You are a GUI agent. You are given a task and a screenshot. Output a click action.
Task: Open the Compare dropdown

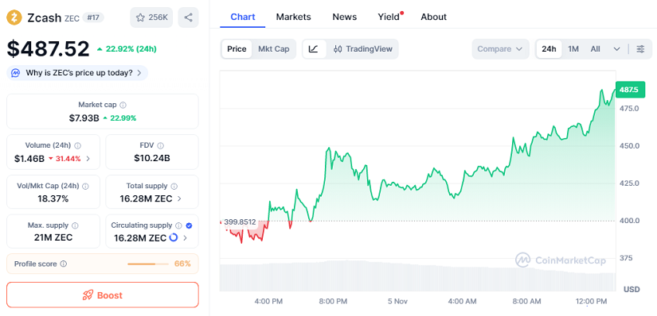[500, 49]
